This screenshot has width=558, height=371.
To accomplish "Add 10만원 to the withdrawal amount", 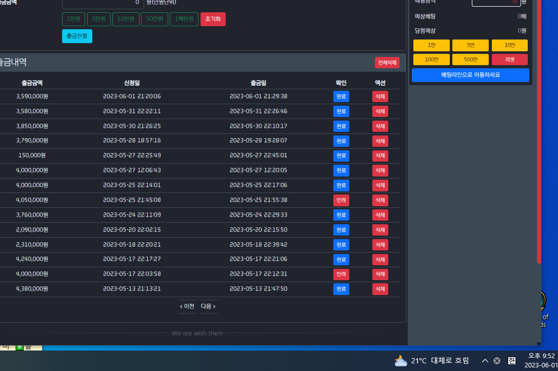I will pyautogui.click(x=126, y=19).
